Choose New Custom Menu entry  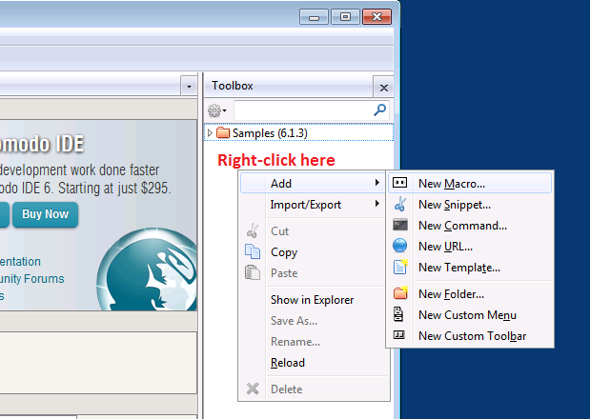coord(470,315)
